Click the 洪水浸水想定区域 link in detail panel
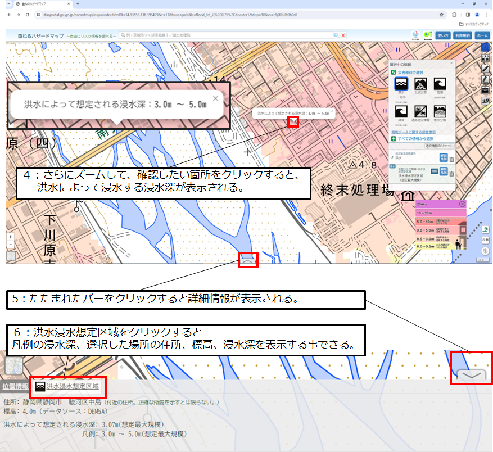Screen dimensions: 493x452 73,386
